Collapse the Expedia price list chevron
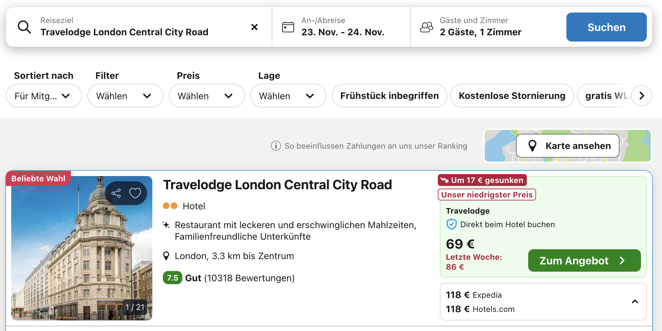 (635, 302)
